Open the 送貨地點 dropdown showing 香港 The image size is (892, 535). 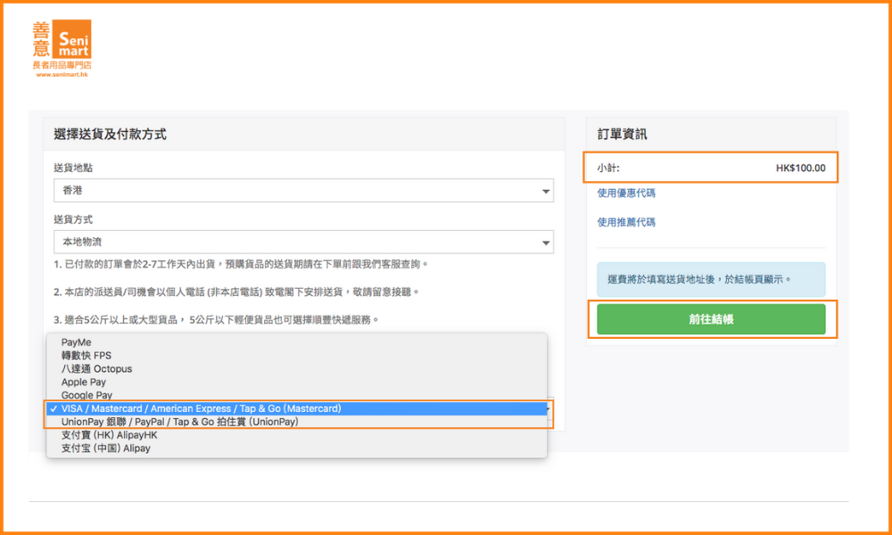pos(303,191)
